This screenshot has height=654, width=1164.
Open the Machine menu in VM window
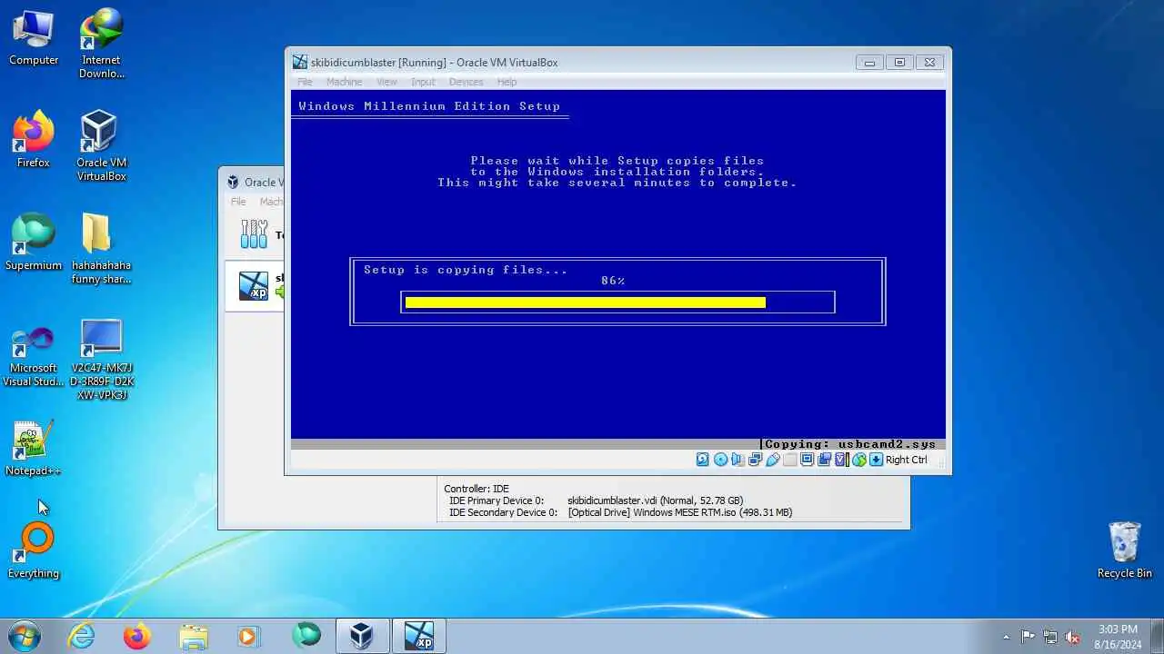click(344, 82)
